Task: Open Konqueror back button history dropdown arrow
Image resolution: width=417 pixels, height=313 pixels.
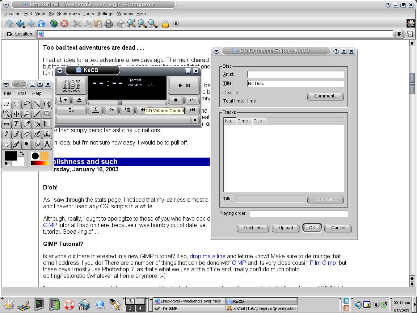Action: (x=24, y=27)
